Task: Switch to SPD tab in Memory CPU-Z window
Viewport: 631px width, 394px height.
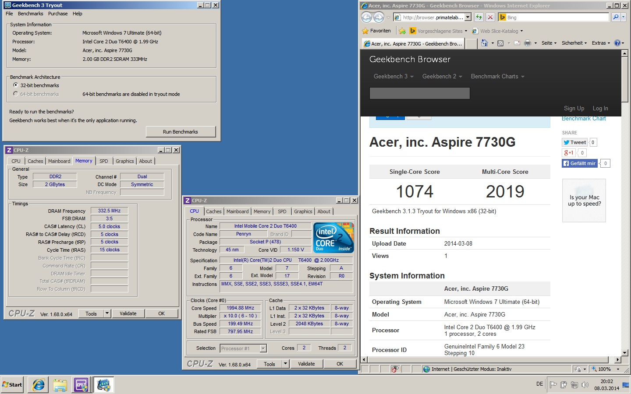Action: pyautogui.click(x=104, y=161)
